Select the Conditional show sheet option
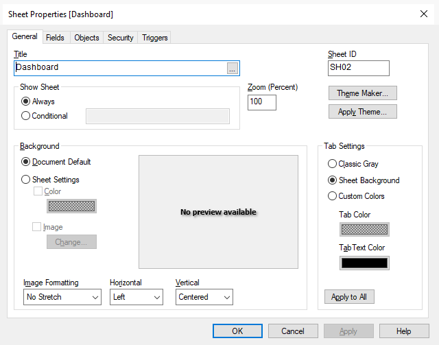The height and width of the screenshot is (345, 439). pyautogui.click(x=26, y=116)
